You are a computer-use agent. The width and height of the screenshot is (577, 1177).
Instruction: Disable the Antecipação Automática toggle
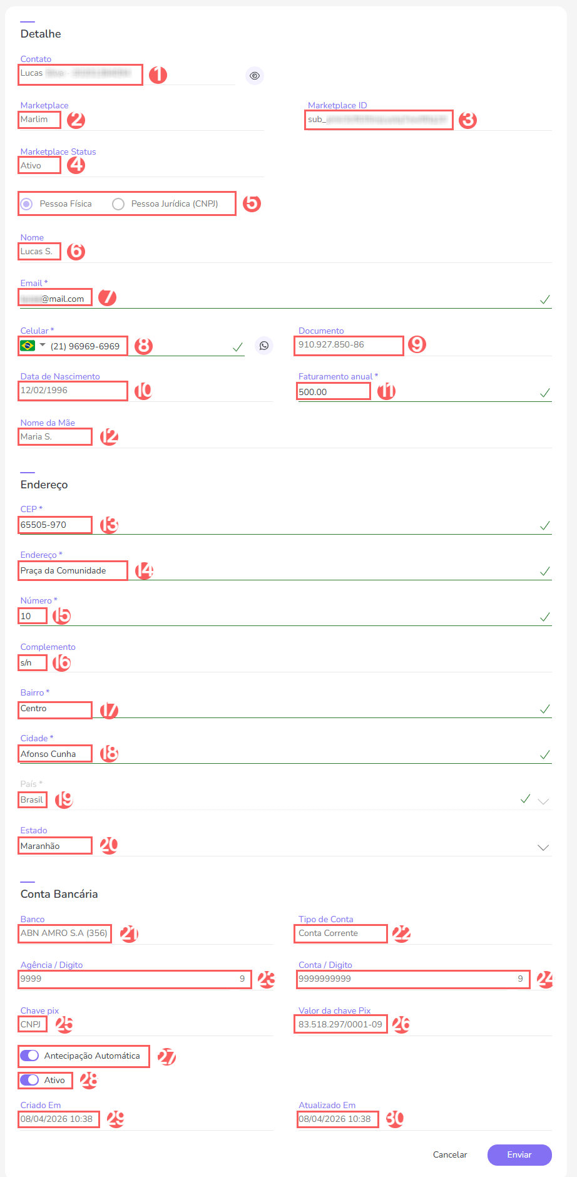point(29,1056)
